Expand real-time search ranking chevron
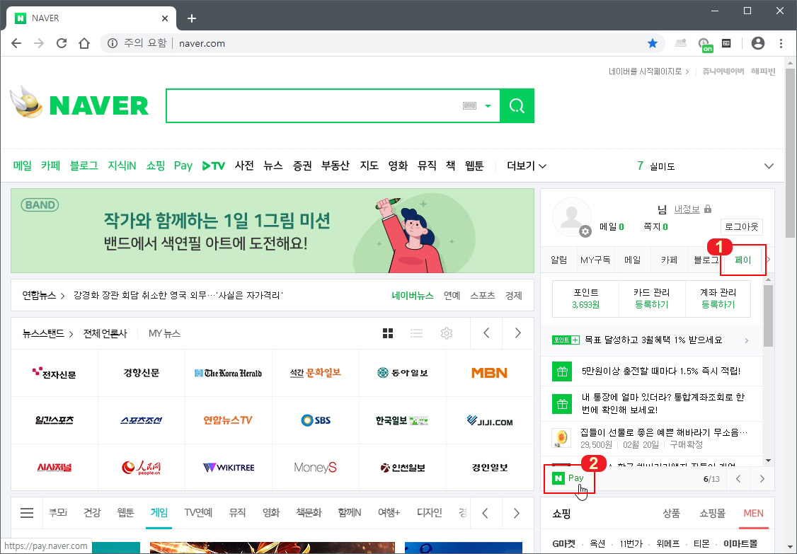The image size is (797, 554). [769, 166]
